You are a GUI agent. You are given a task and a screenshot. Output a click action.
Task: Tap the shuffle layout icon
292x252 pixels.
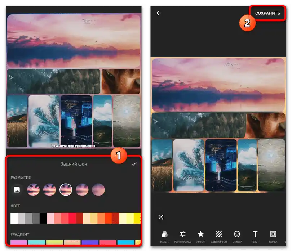point(161,217)
